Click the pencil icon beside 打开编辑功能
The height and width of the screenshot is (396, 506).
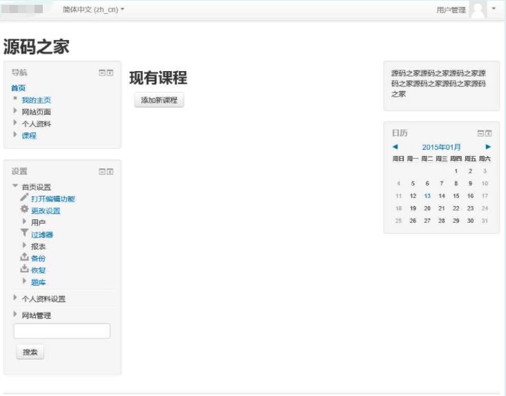[x=24, y=197]
